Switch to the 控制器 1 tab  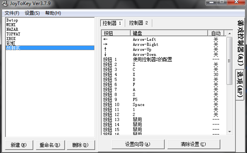point(112,23)
